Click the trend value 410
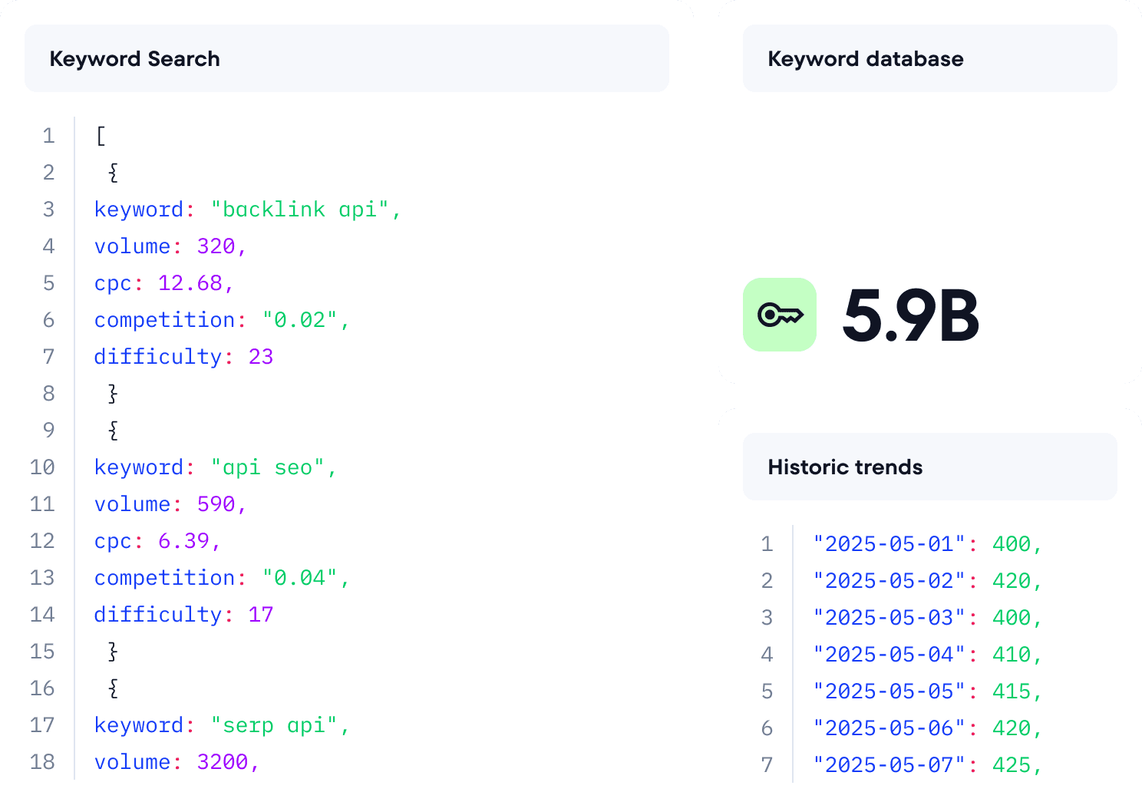This screenshot has height=792, width=1142. (x=1012, y=655)
